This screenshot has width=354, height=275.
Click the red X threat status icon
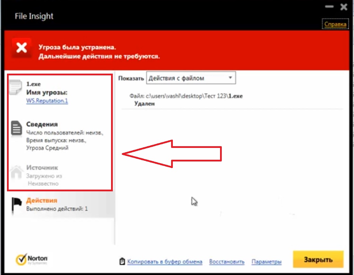[22, 48]
